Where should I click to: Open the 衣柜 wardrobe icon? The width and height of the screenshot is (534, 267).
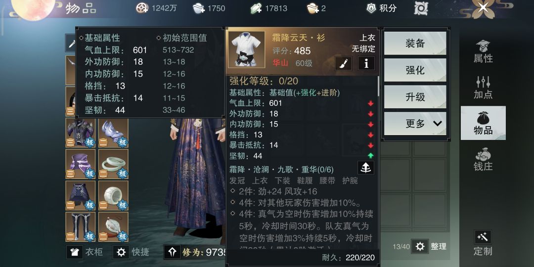click(x=75, y=252)
